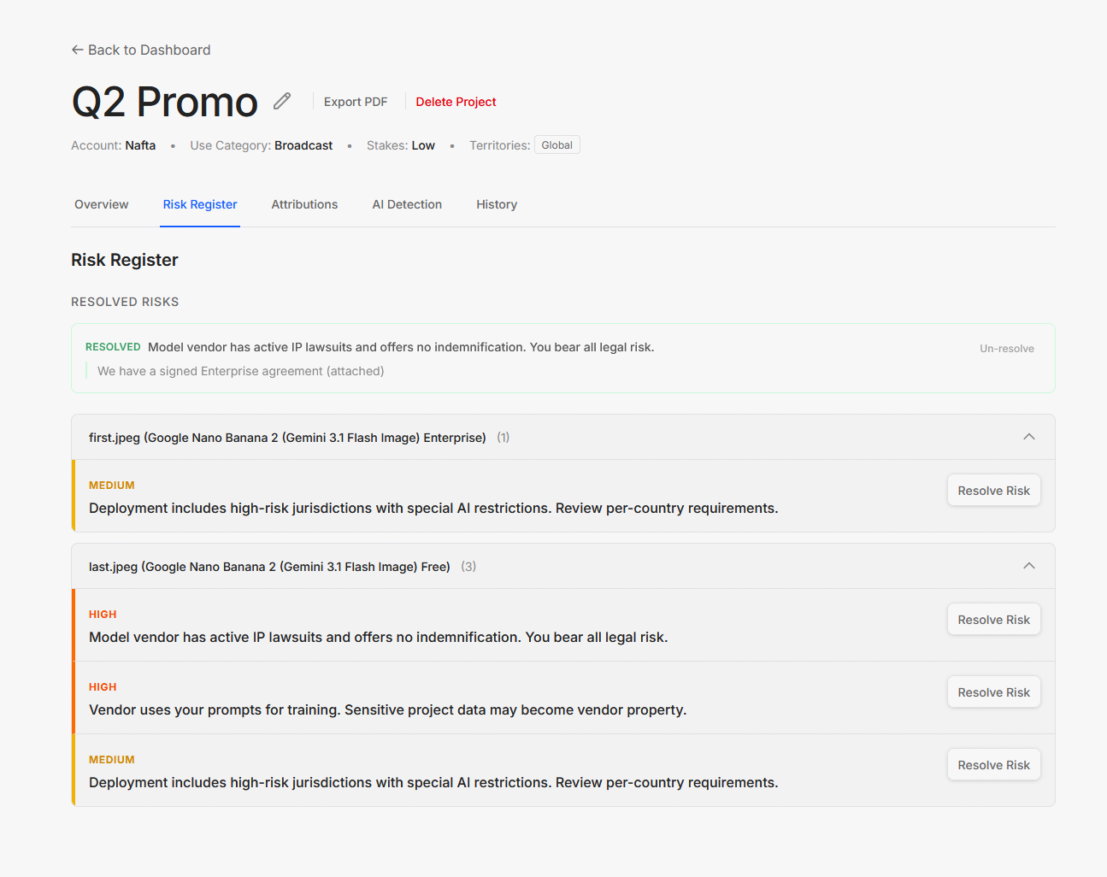1107x877 pixels.
Task: Resolve the first.jpeg medium jurisdiction risk
Action: (x=994, y=491)
